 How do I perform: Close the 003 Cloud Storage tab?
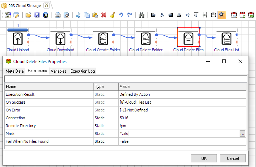46,5
